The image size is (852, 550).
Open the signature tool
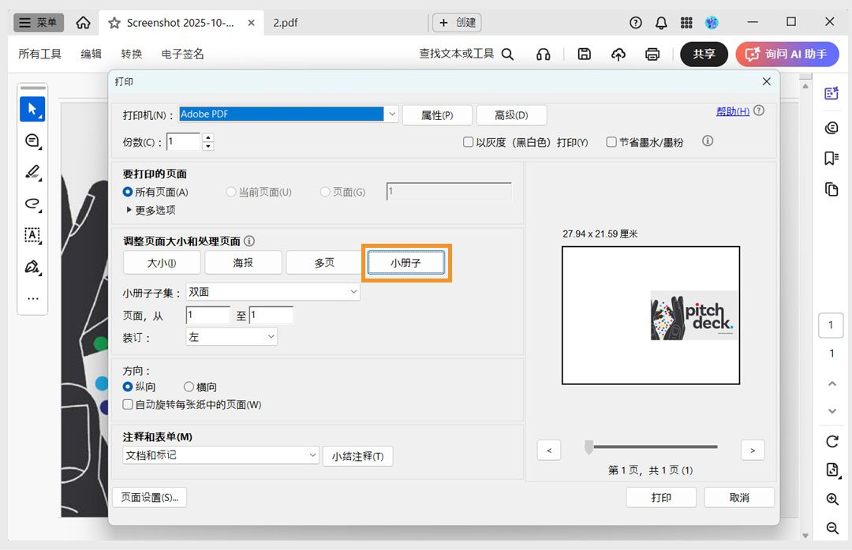tap(32, 267)
